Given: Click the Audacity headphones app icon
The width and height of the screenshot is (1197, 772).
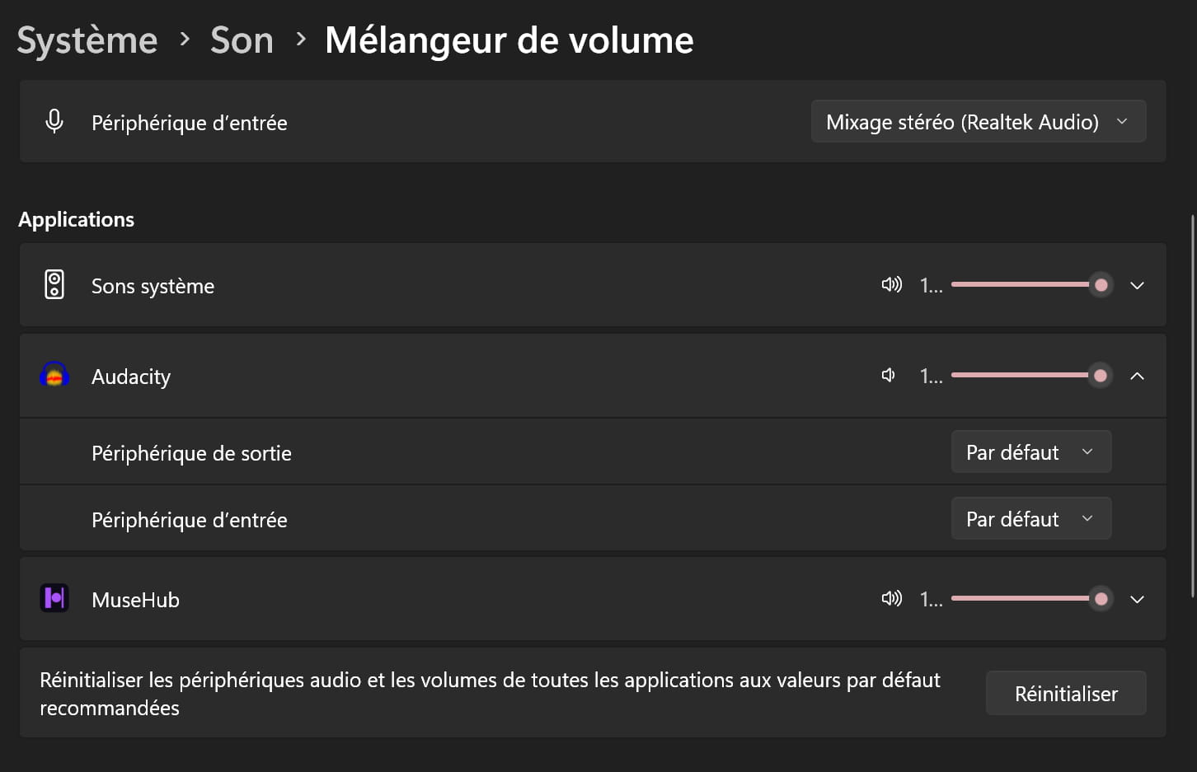Looking at the screenshot, I should (x=54, y=376).
